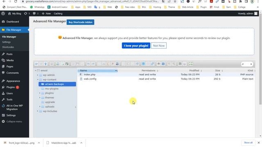Clear search with the x icon
Screen dimensions: 262x147
coord(251,64)
